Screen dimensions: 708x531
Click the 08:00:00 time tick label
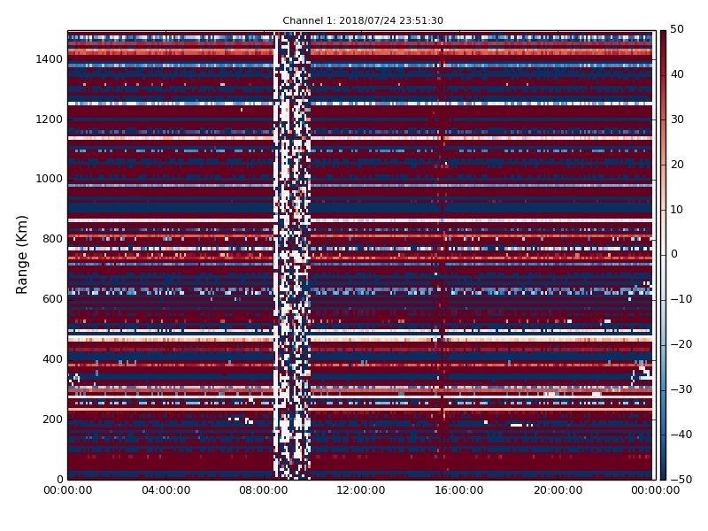pyautogui.click(x=264, y=490)
